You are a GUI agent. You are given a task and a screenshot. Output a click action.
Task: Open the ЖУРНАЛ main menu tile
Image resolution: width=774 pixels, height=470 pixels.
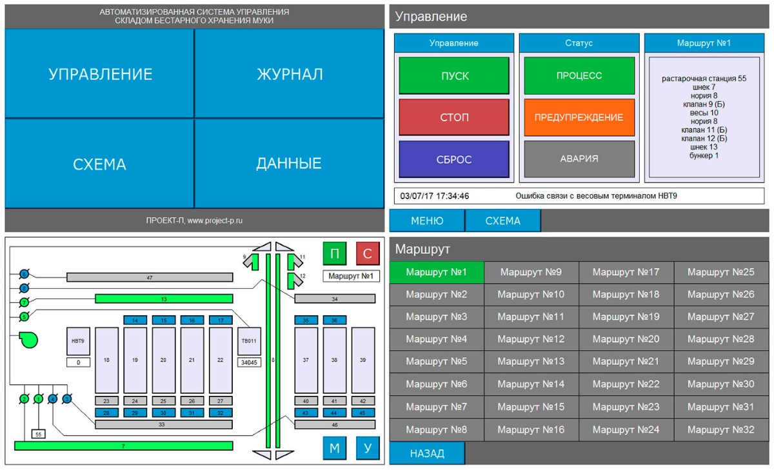pyautogui.click(x=290, y=74)
